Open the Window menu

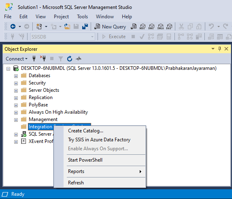pos(105,17)
